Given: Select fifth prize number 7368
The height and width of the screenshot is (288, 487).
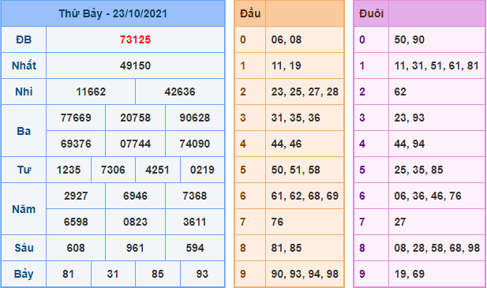Looking at the screenshot, I should [195, 196].
